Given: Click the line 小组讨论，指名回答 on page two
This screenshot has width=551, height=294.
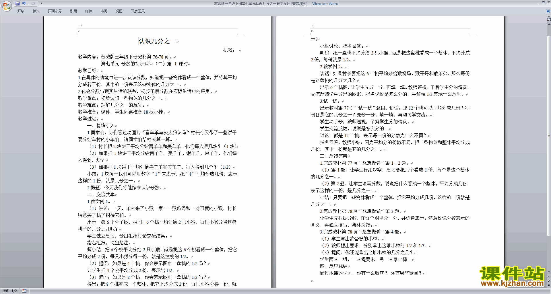Looking at the screenshot, I should (342, 46).
